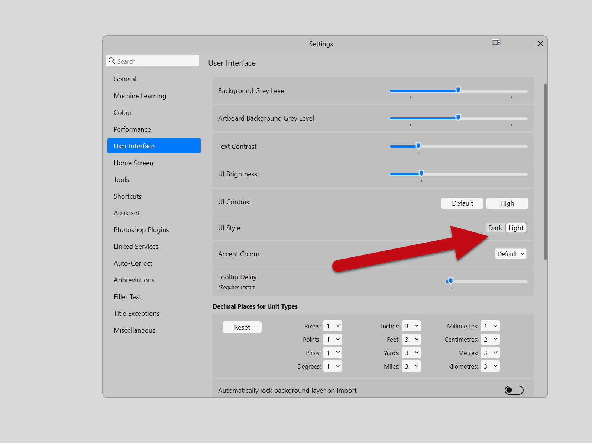Open the Miscellaneous settings section
This screenshot has height=443, width=592.
point(135,330)
